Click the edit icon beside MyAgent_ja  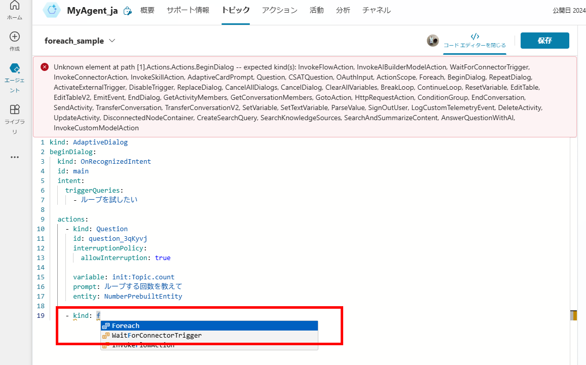(x=128, y=11)
